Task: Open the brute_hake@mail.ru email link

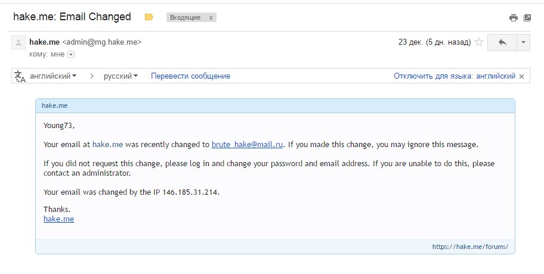Action: [247, 145]
